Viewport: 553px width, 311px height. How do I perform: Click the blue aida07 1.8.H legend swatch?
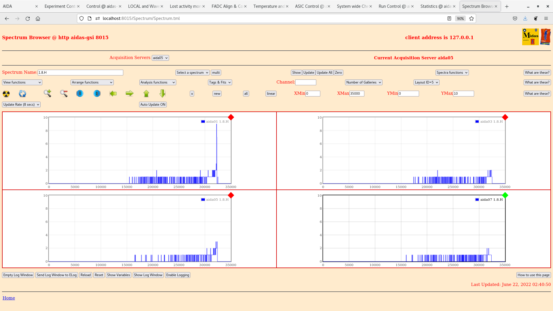pos(477,200)
